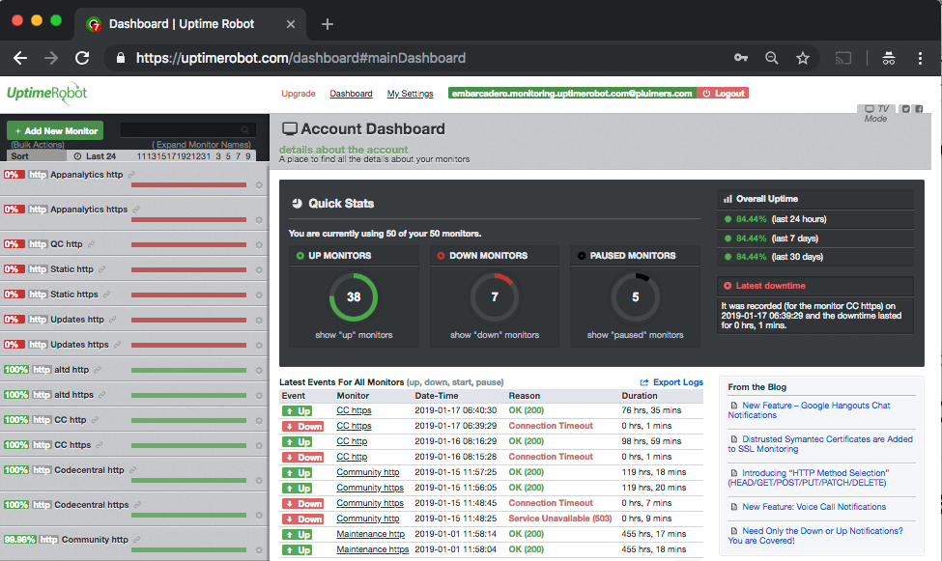Open the Facebook icon link
The height and width of the screenshot is (561, 942).
920,108
